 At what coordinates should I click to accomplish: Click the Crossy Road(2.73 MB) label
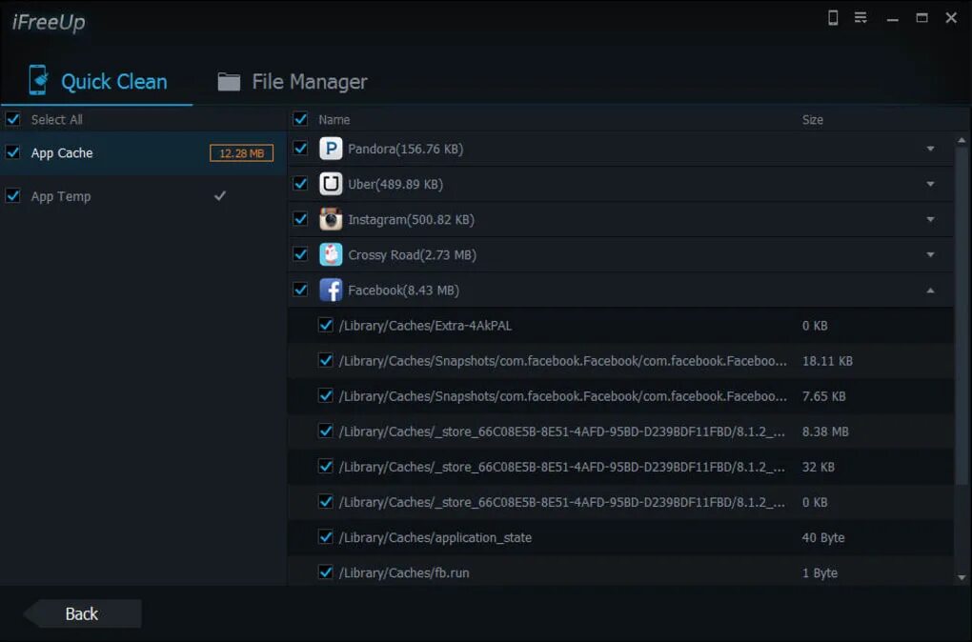pyautogui.click(x=413, y=254)
